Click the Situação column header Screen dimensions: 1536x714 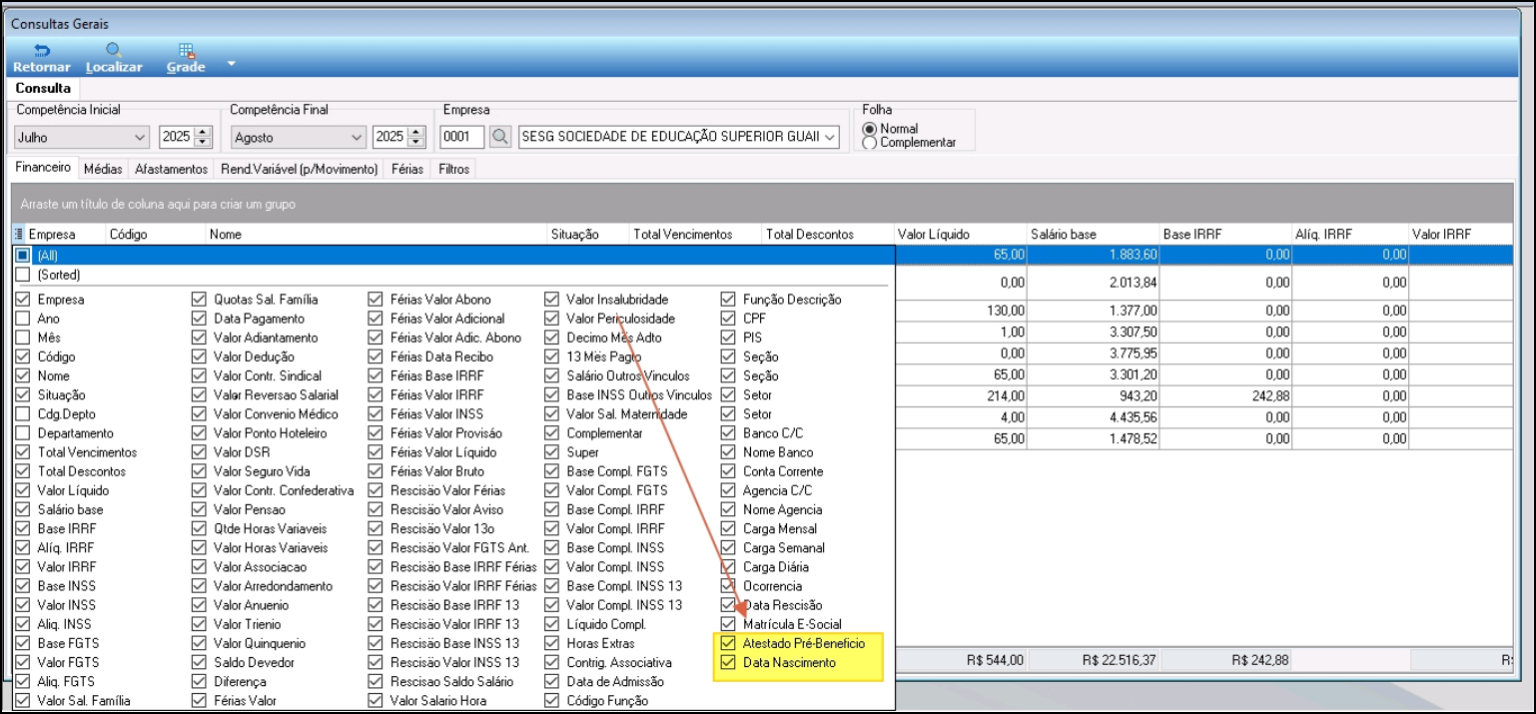point(587,234)
